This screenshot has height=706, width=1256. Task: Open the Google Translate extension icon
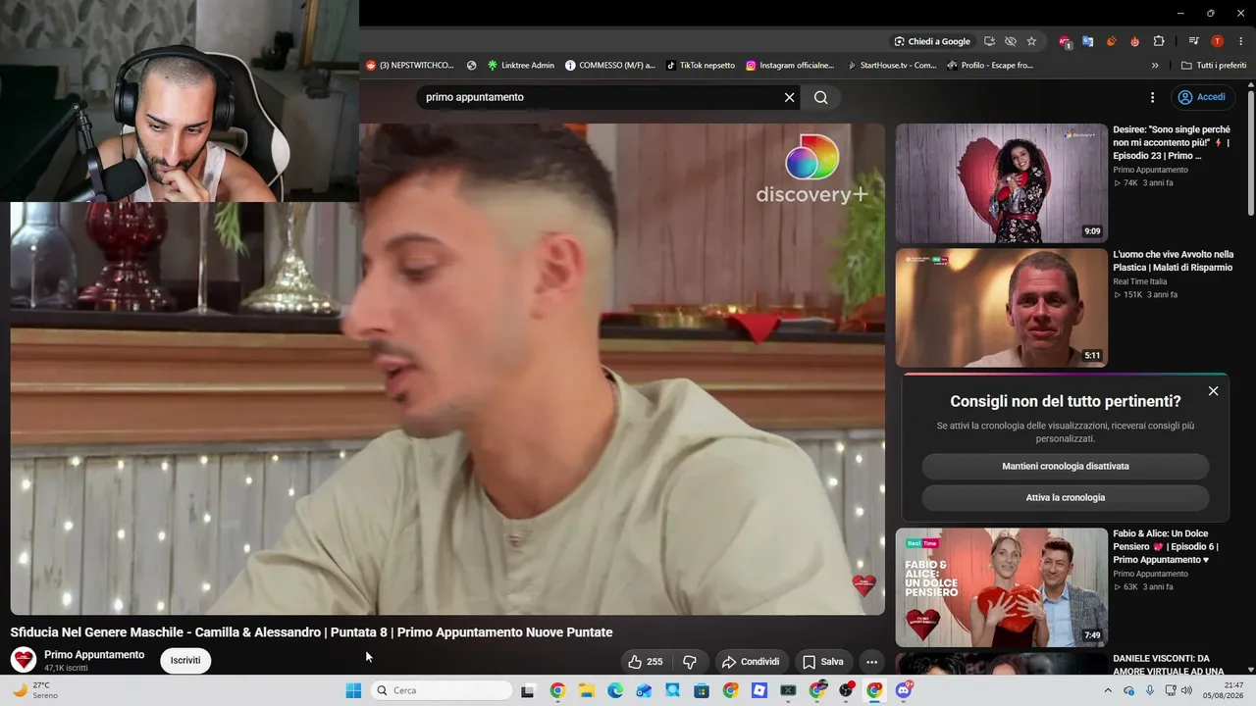click(x=1088, y=41)
